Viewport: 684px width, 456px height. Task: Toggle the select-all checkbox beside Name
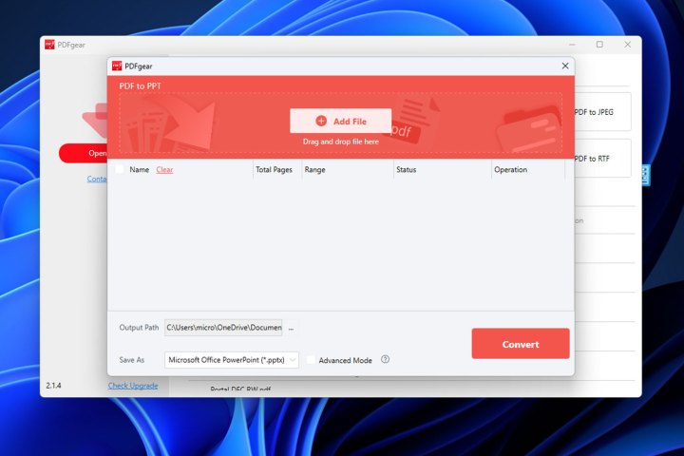coord(120,169)
